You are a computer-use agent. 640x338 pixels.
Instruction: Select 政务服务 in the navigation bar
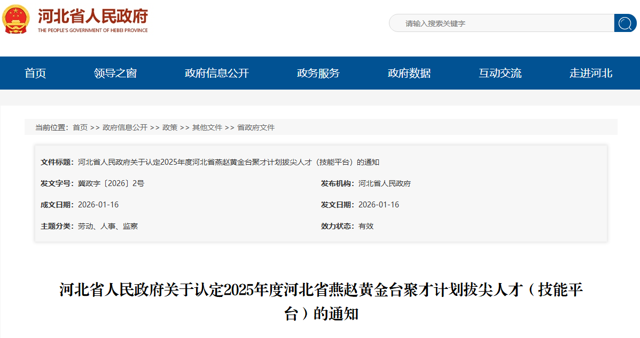[x=318, y=74]
